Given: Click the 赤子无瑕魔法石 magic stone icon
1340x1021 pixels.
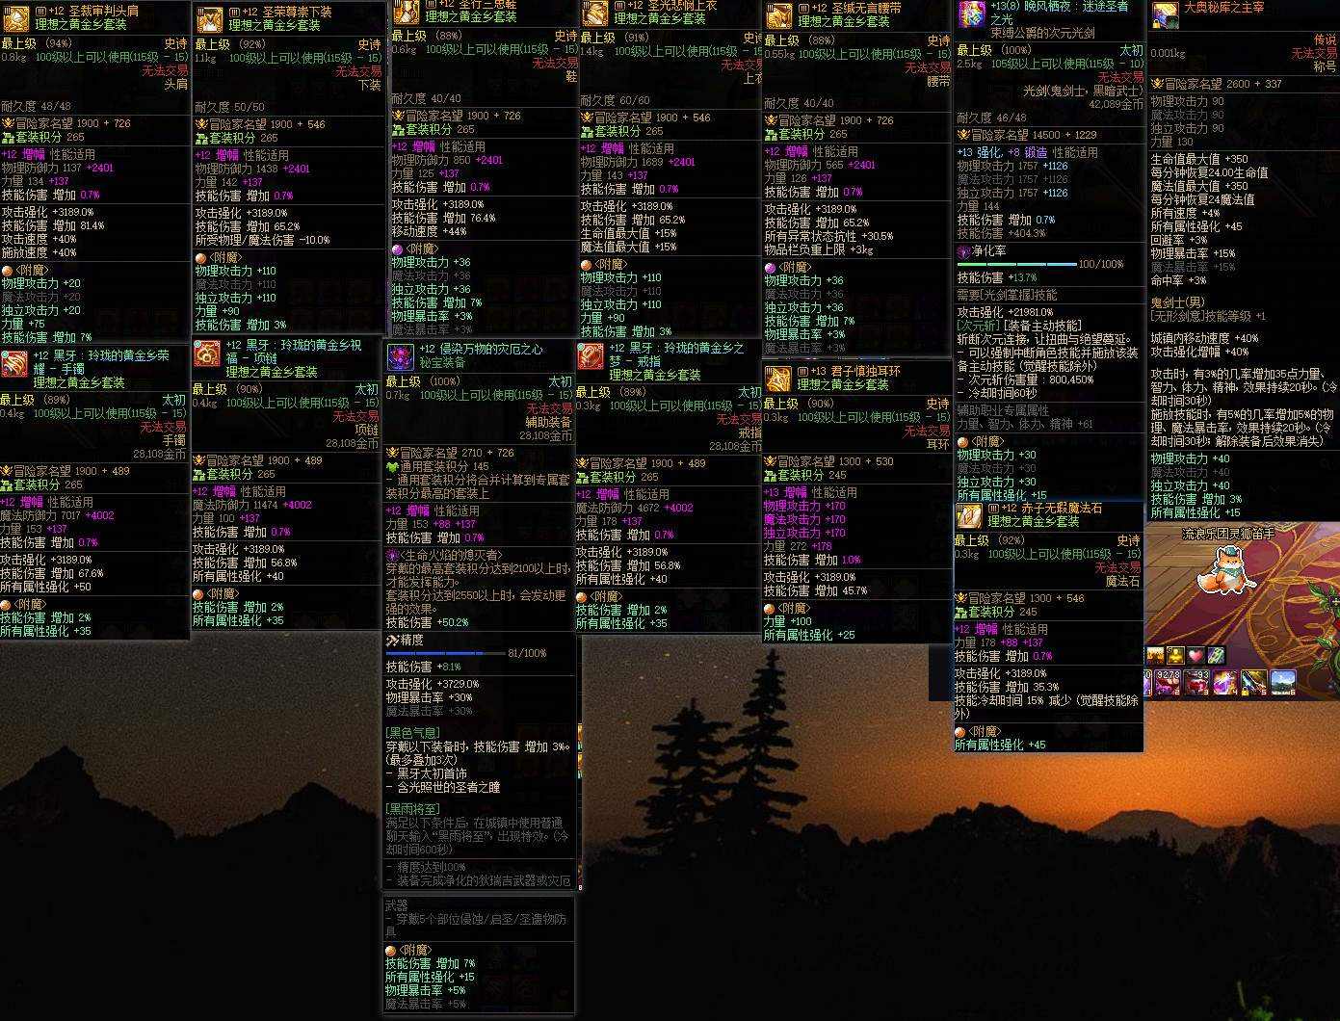Looking at the screenshot, I should point(969,515).
